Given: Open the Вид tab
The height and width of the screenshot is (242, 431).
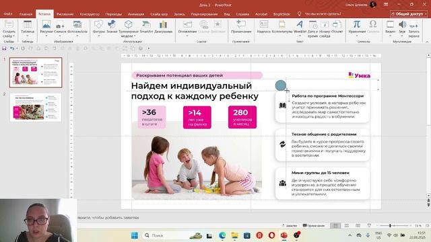Looking at the screenshot, I should [x=227, y=13].
